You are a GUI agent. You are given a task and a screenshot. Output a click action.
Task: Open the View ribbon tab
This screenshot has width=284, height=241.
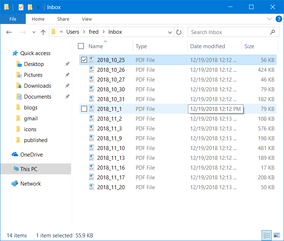tap(87, 19)
